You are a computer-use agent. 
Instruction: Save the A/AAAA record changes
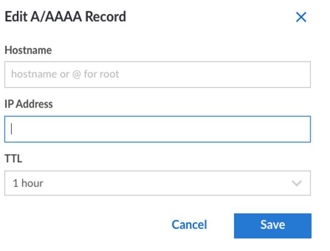coord(272,225)
